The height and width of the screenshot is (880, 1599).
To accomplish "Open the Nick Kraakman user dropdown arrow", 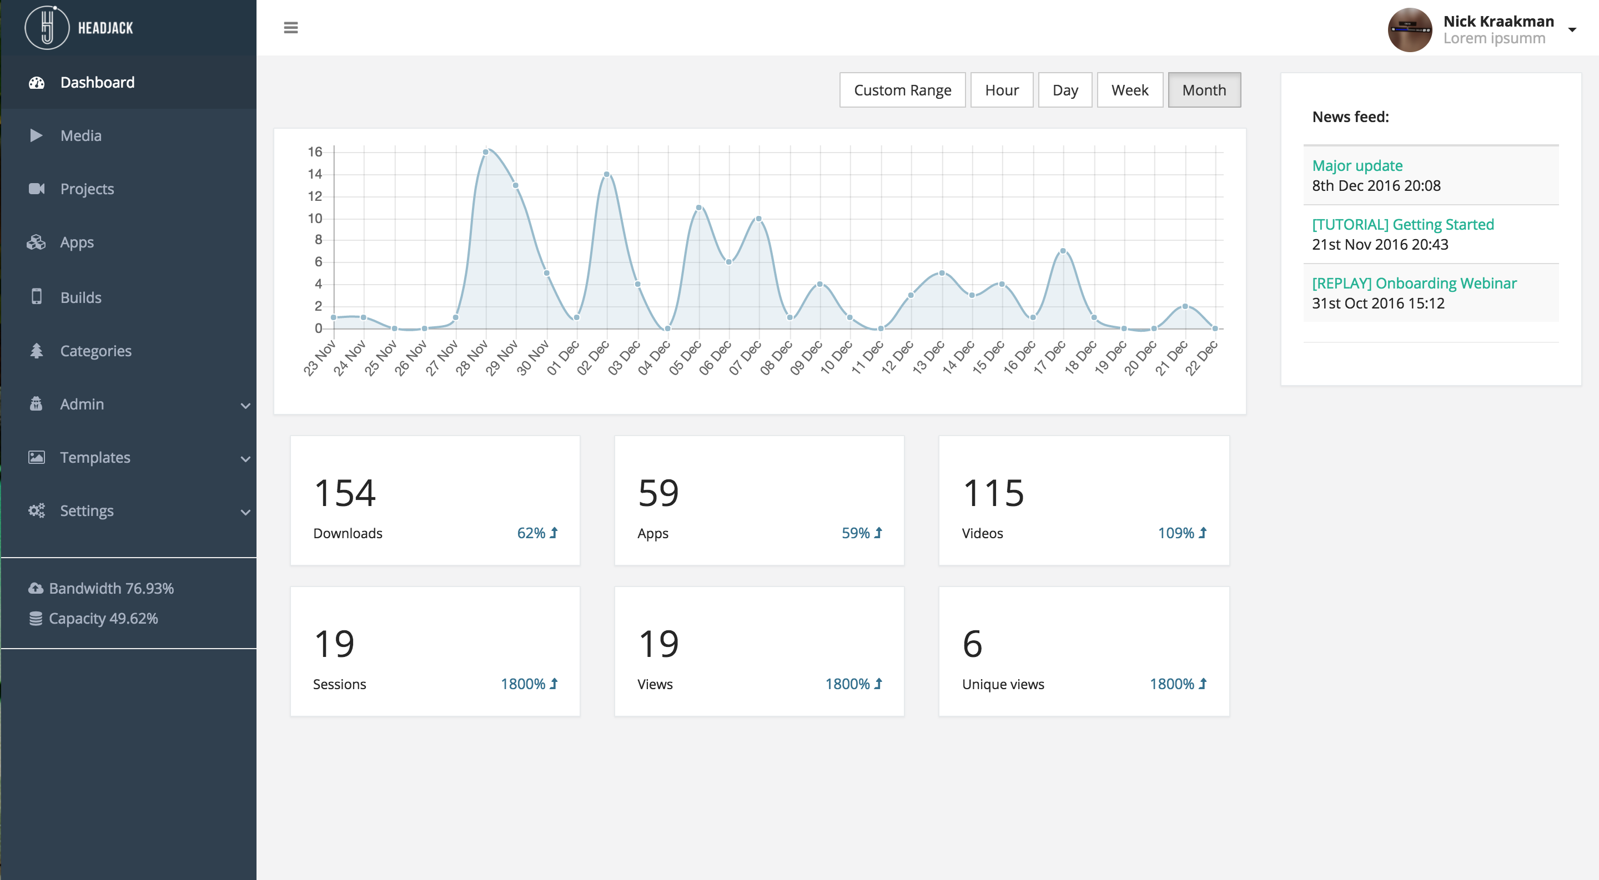I will tap(1572, 30).
